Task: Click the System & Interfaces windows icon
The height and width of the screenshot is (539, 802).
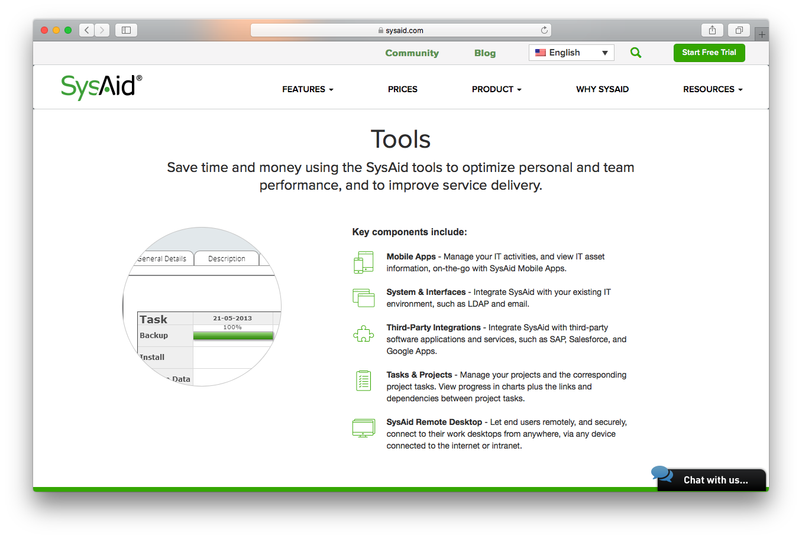Action: pos(363,298)
